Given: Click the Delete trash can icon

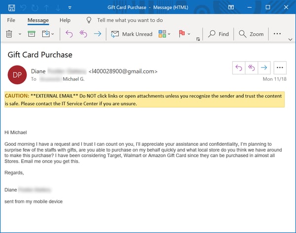Looking at the screenshot, I should (x=9, y=34).
